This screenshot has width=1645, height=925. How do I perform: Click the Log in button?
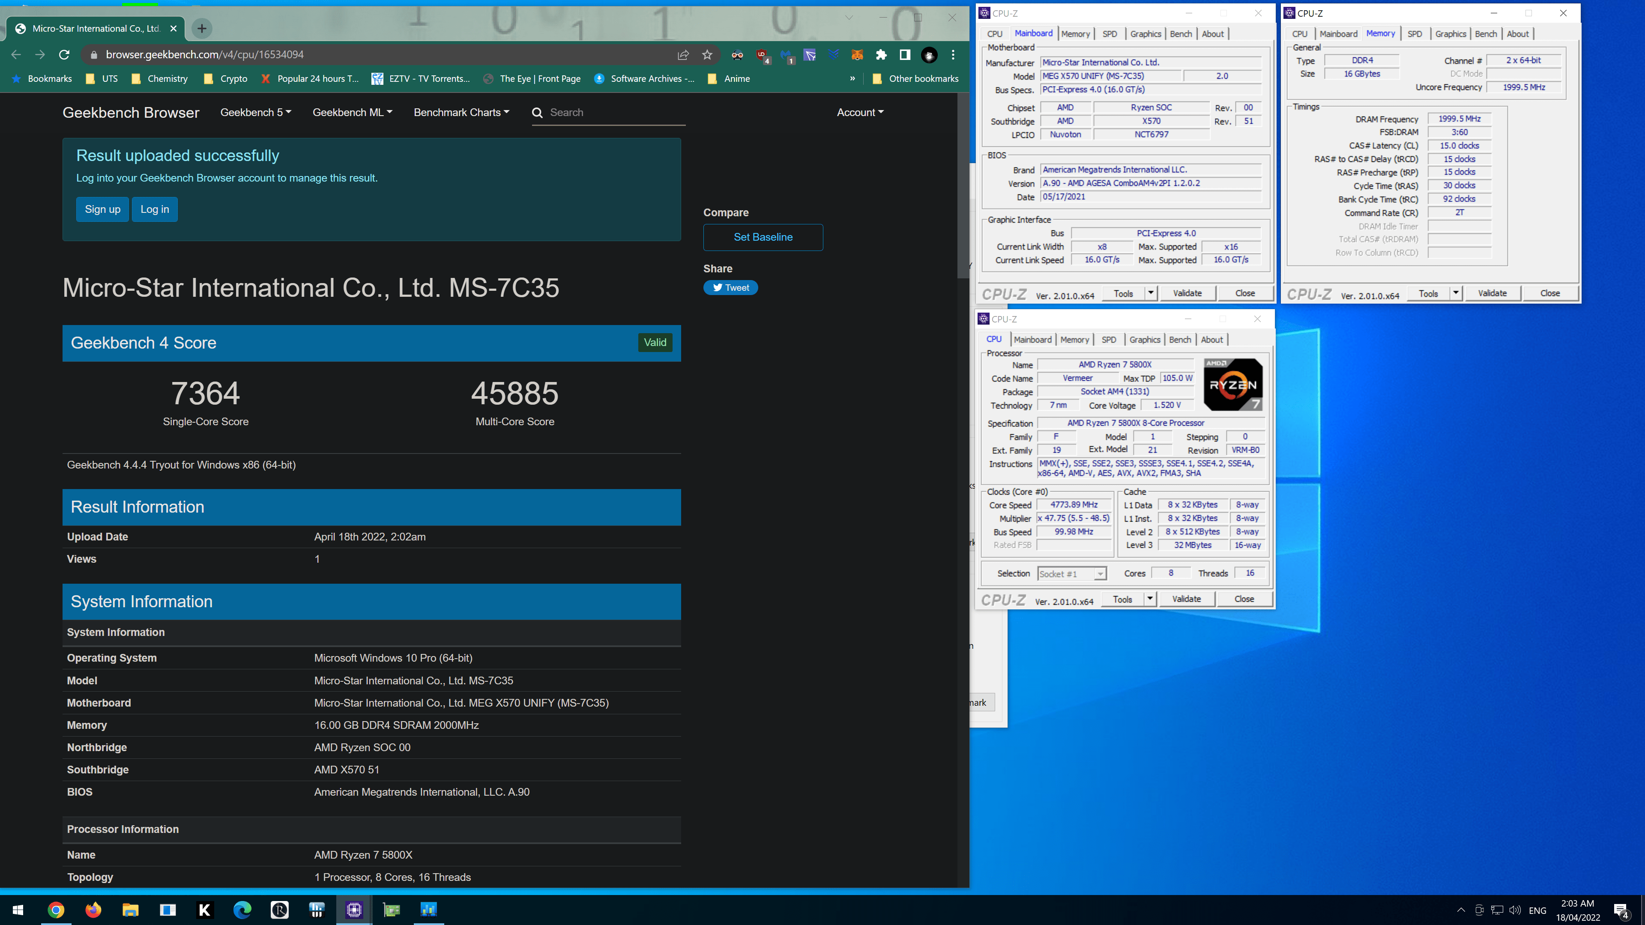point(155,209)
